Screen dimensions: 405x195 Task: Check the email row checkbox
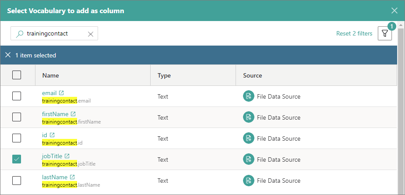(x=17, y=96)
